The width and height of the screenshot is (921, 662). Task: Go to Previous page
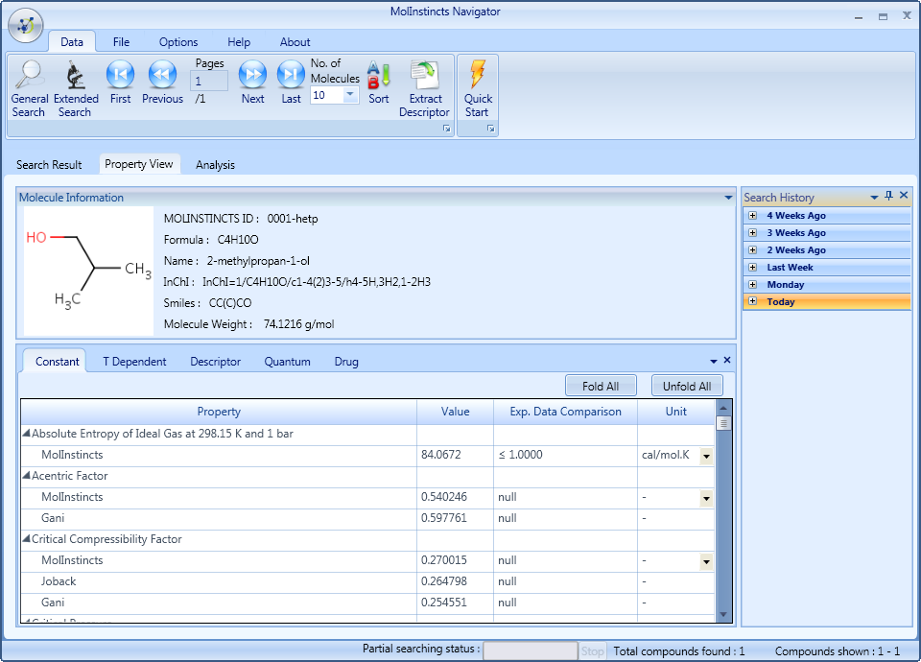[x=163, y=83]
